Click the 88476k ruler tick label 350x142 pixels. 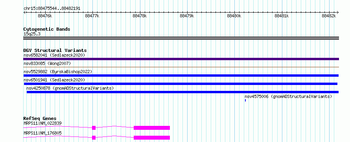pos(45,16)
